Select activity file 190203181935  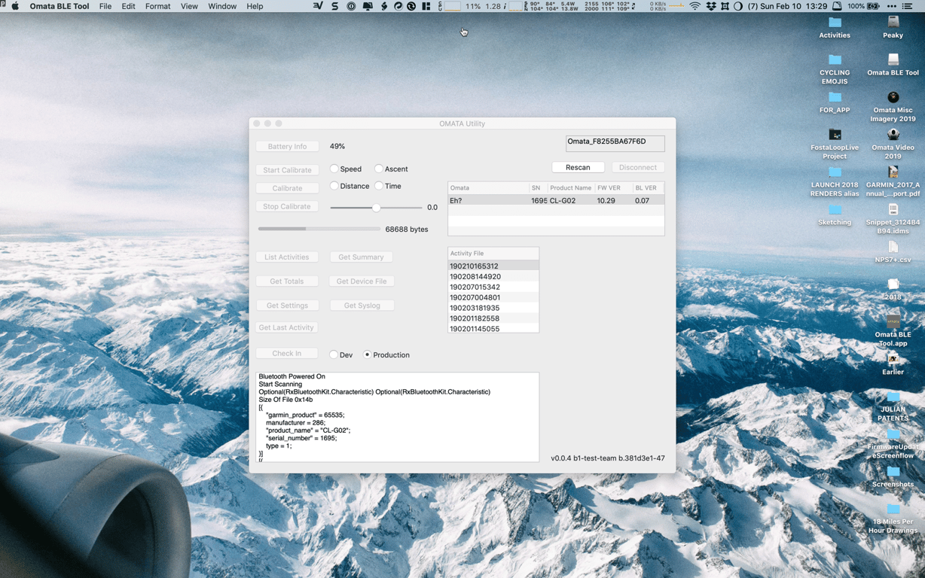pyautogui.click(x=493, y=308)
